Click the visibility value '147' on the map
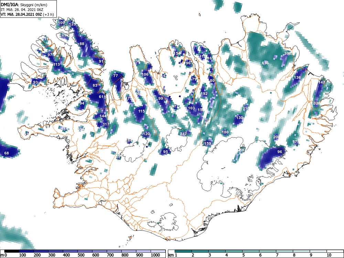The width and height of the screenshot is (344, 258). pos(322,82)
